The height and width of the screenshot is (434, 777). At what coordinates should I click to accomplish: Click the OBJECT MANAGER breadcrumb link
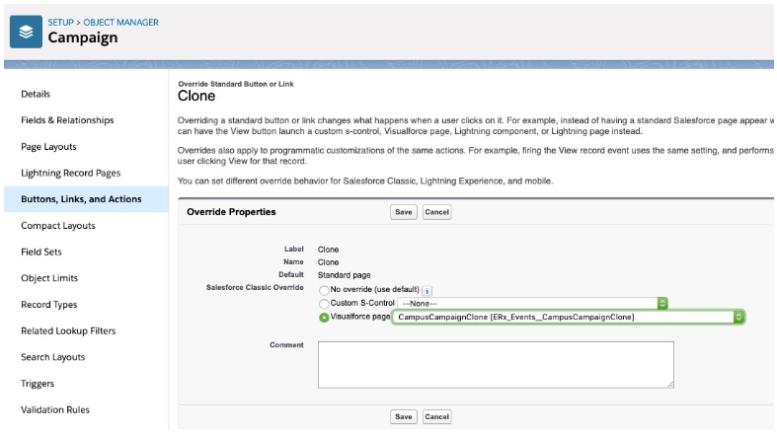point(123,23)
